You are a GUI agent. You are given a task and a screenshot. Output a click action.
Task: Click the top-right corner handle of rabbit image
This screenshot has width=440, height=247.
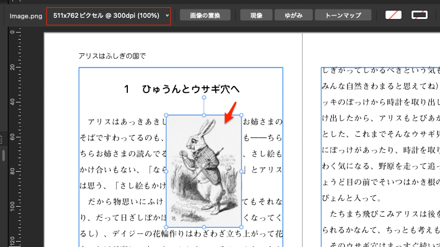[x=241, y=116]
